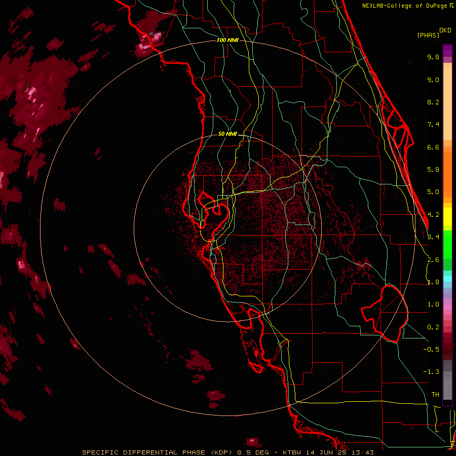Pick the pink color bar segment
This screenshot has height=456, width=456.
coord(447,307)
